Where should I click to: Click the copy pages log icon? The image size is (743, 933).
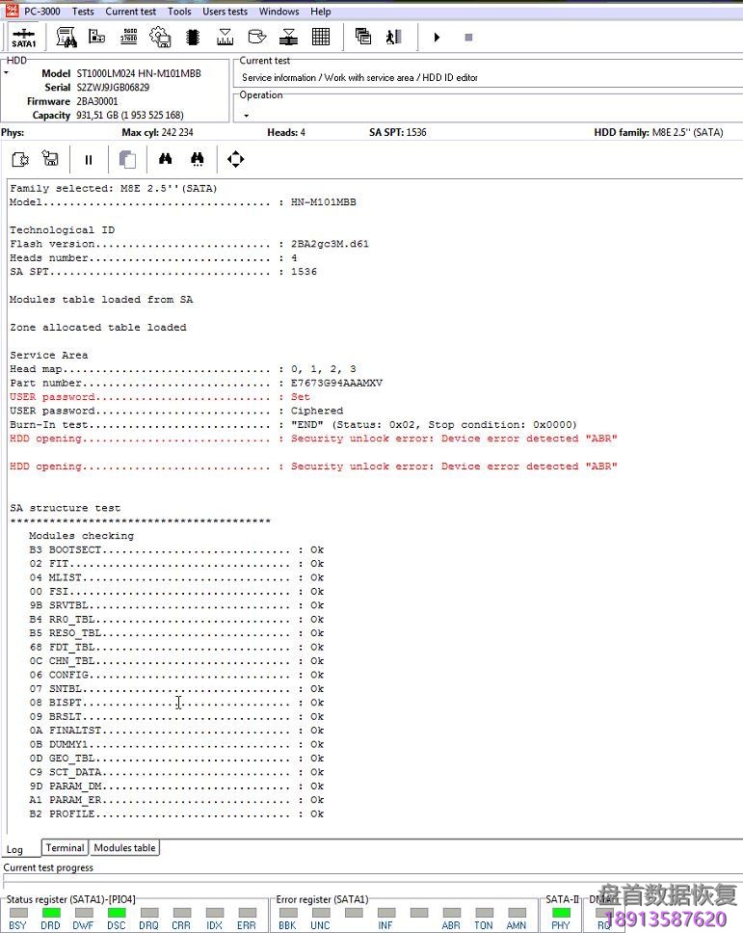tap(127, 159)
